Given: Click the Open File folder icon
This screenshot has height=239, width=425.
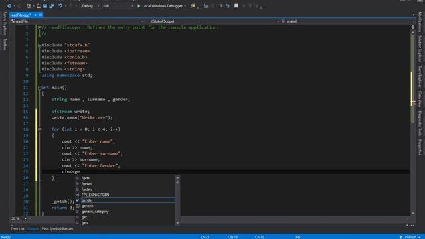Looking at the screenshot, I should (x=39, y=6).
